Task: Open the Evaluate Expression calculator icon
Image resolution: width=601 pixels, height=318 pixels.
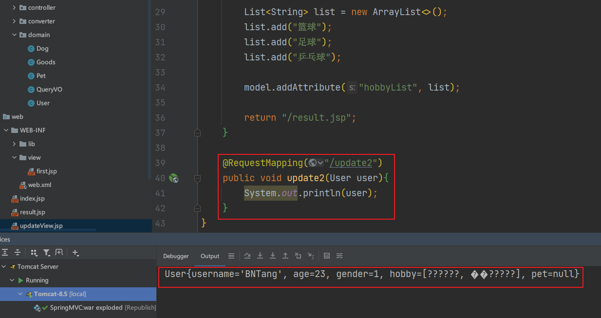Action: [x=327, y=256]
